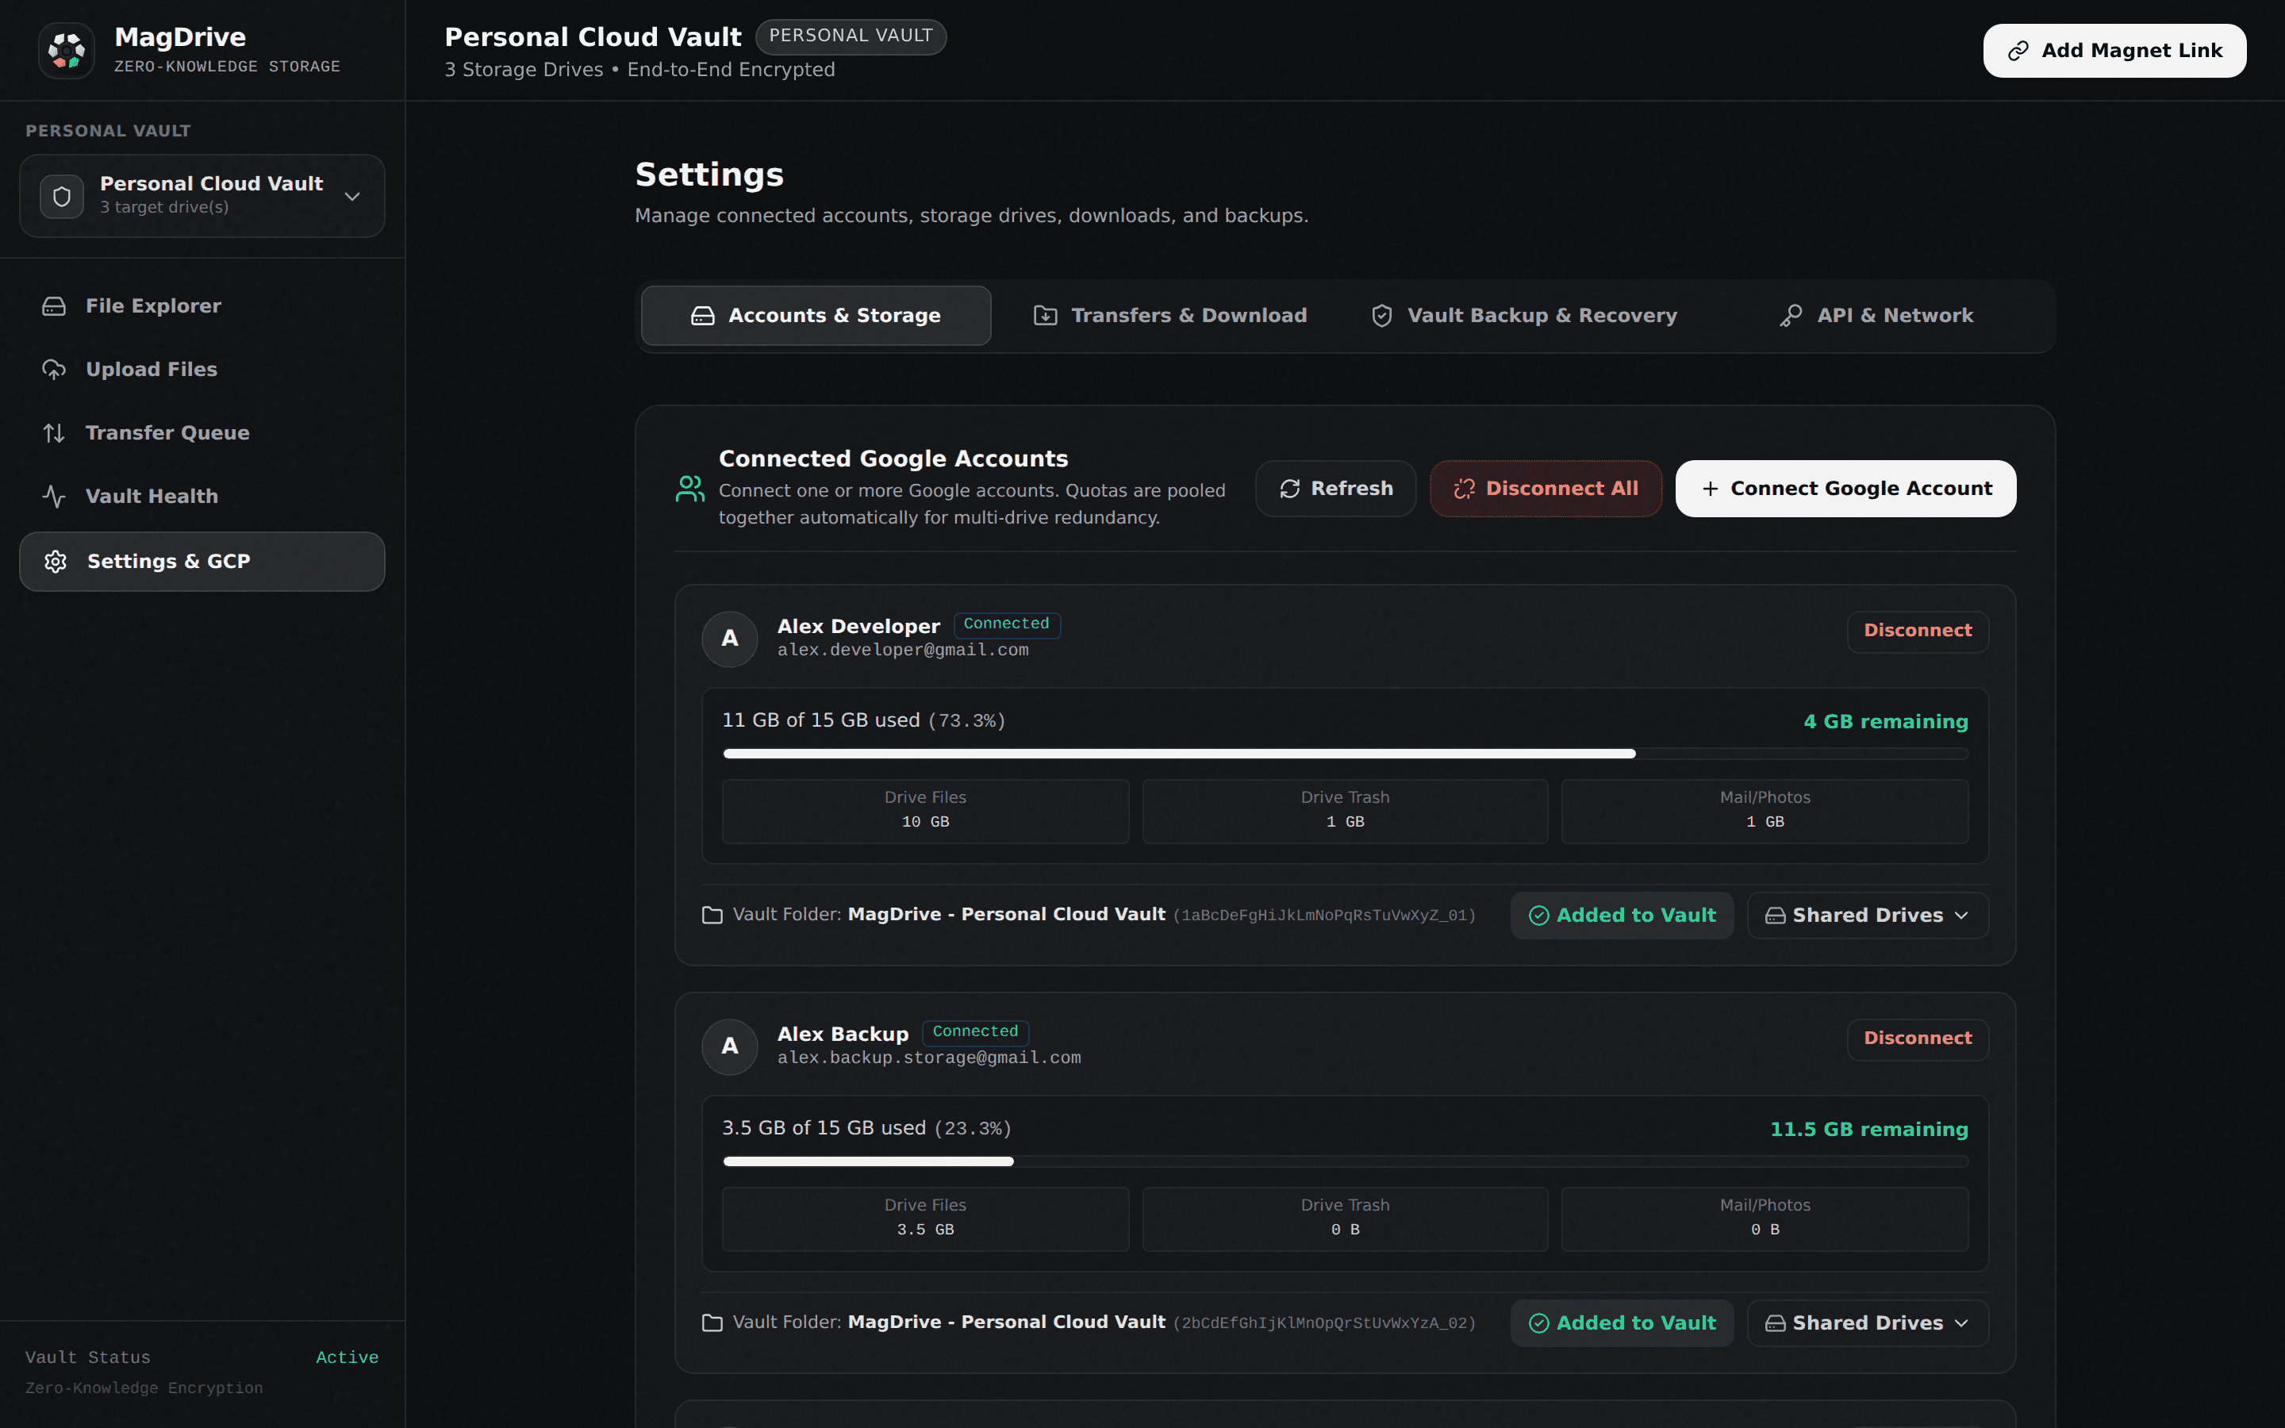2285x1428 pixels.
Task: Click the '4 GB remaining' label
Action: click(1886, 722)
